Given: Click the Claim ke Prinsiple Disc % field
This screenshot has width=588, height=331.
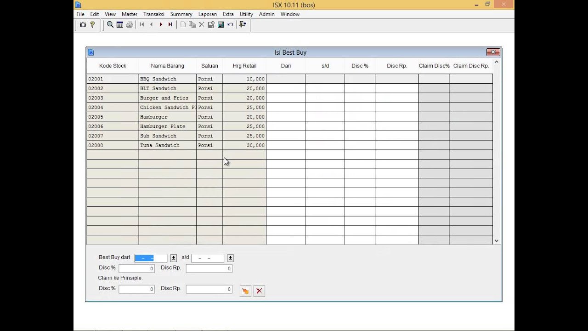Looking at the screenshot, I should pyautogui.click(x=136, y=289).
